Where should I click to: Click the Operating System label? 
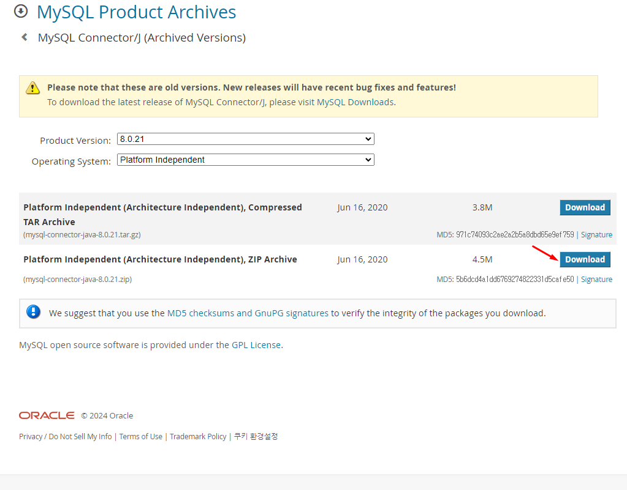pyautogui.click(x=71, y=161)
